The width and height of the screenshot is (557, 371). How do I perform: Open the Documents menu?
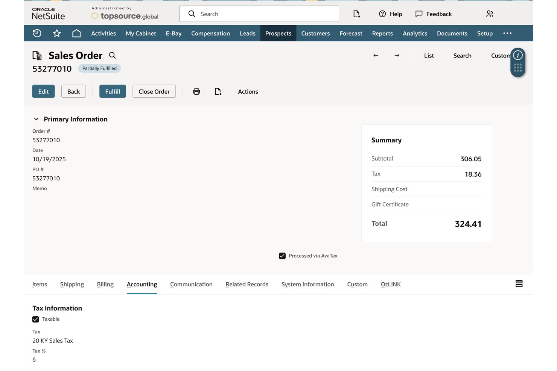(x=452, y=33)
